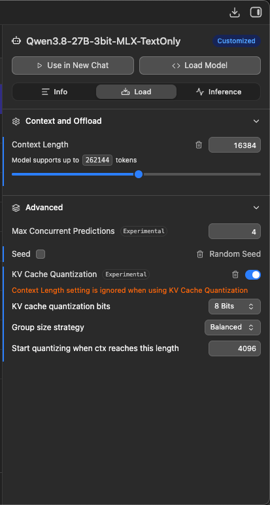
Task: Click the Context Length slider handle
Action: click(x=139, y=174)
